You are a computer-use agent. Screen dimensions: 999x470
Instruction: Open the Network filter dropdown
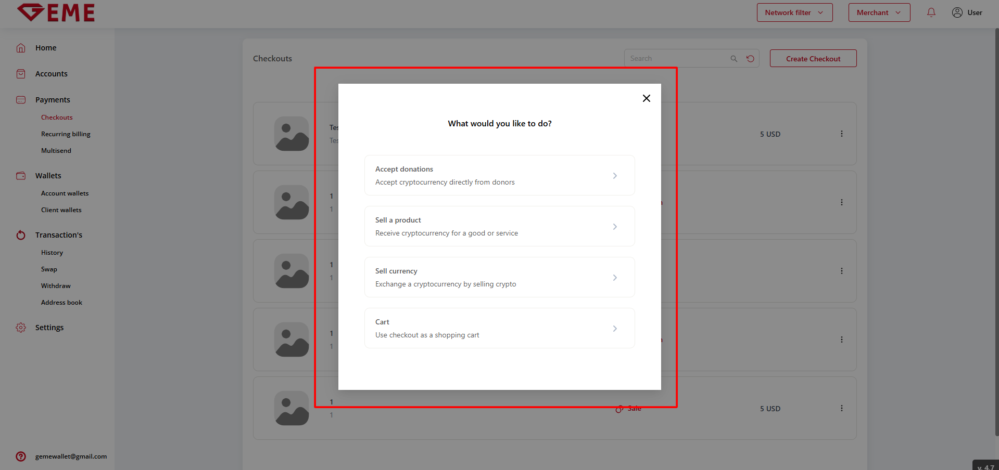(794, 12)
